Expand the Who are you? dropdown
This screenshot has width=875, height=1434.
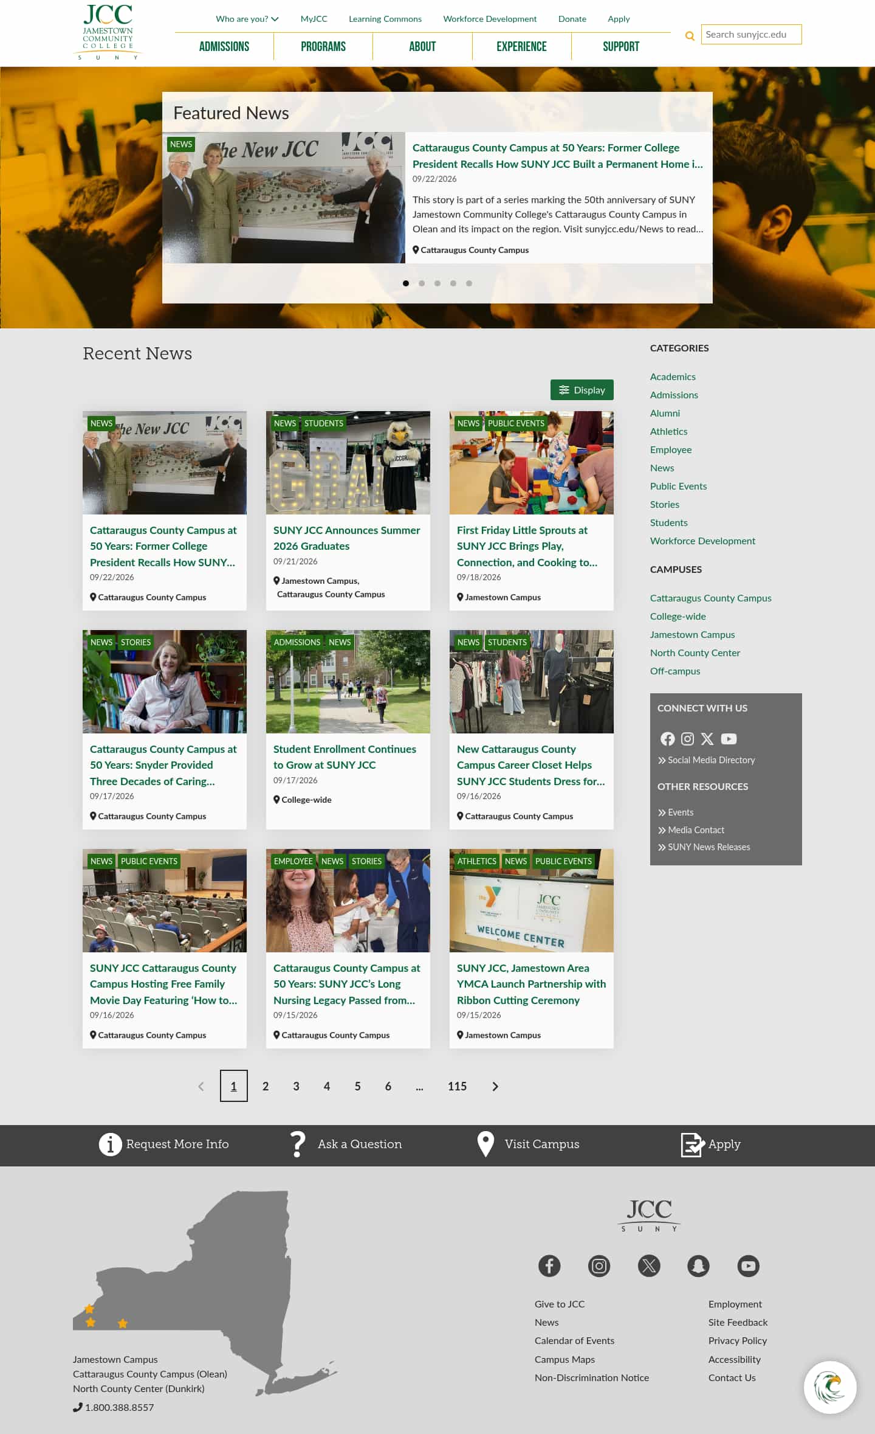coord(247,19)
